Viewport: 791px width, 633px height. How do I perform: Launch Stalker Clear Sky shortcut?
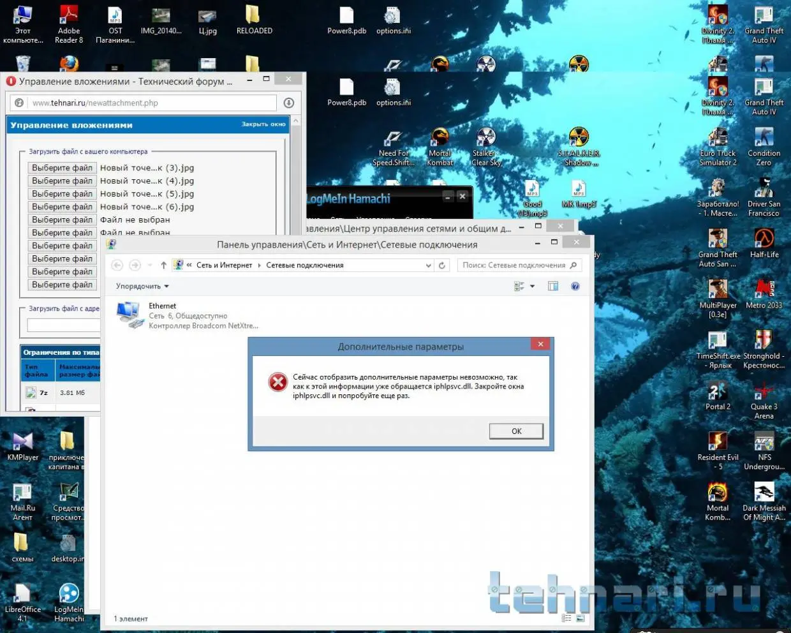pos(486,148)
